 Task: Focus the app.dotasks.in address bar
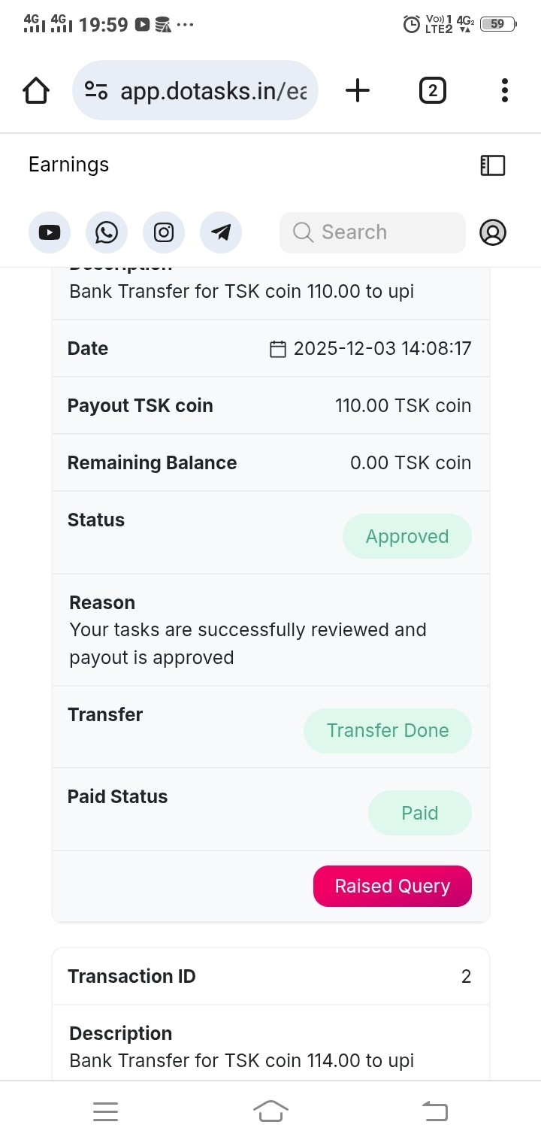(213, 91)
